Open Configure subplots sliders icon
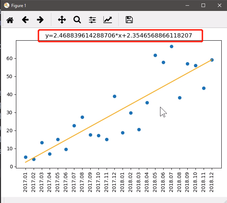227x203 pixels. (x=92, y=20)
